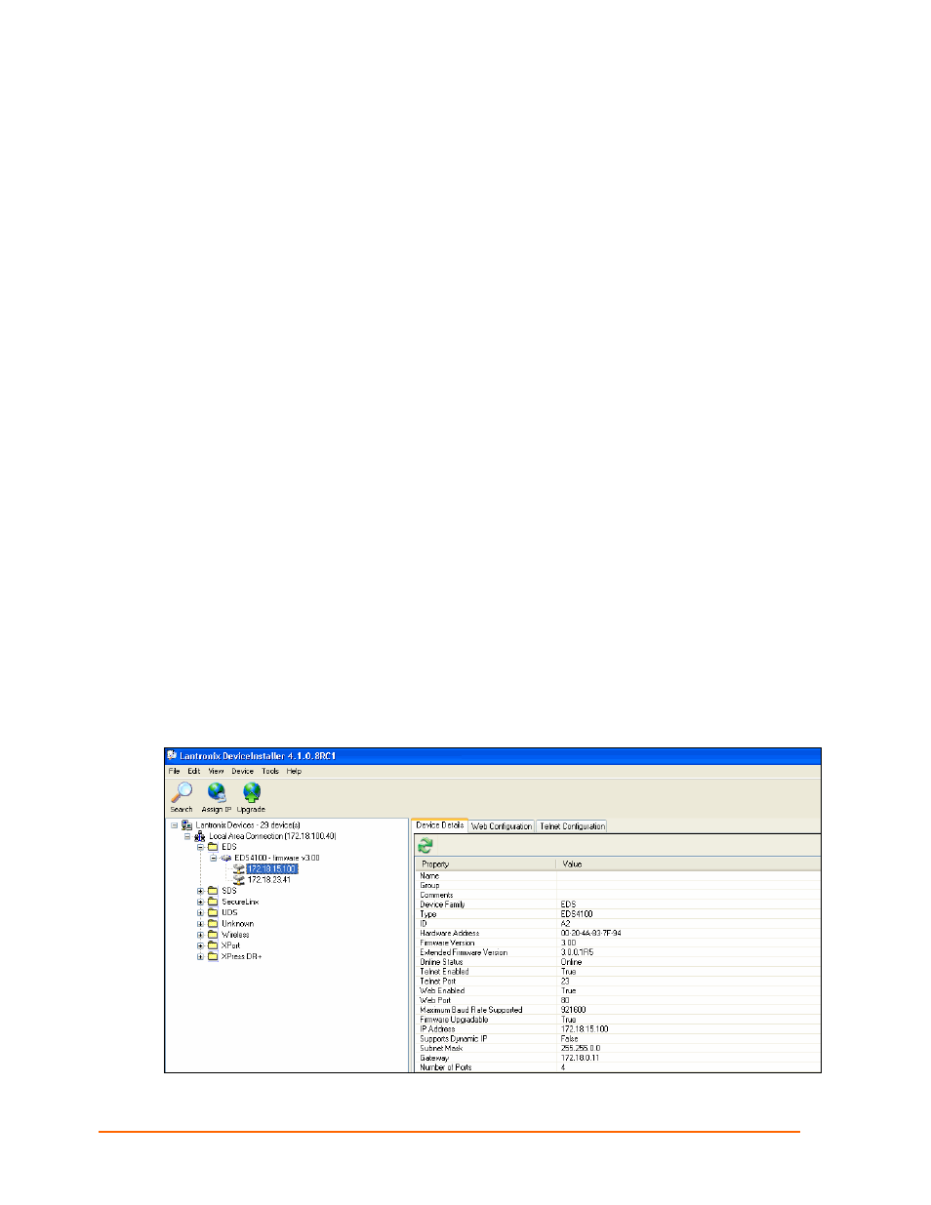Open the Edit menu
The width and height of the screenshot is (931, 1205).
pos(194,771)
